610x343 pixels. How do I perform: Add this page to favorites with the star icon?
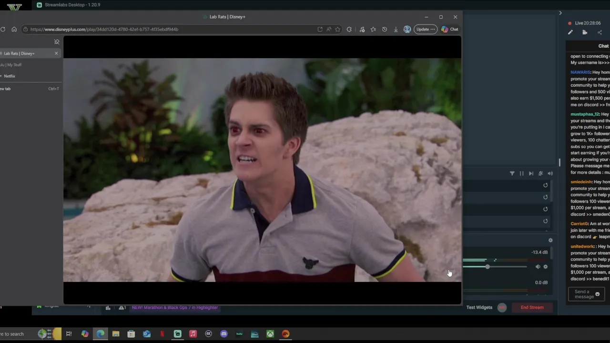click(338, 30)
